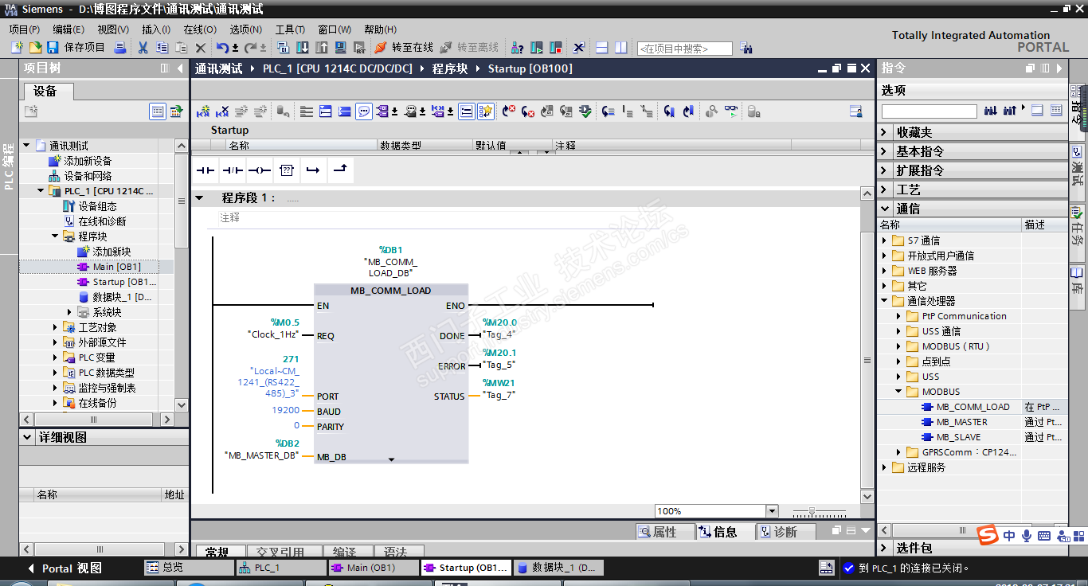Select Main [OB1] block in tree
This screenshot has width=1088, height=586.
pos(116,267)
